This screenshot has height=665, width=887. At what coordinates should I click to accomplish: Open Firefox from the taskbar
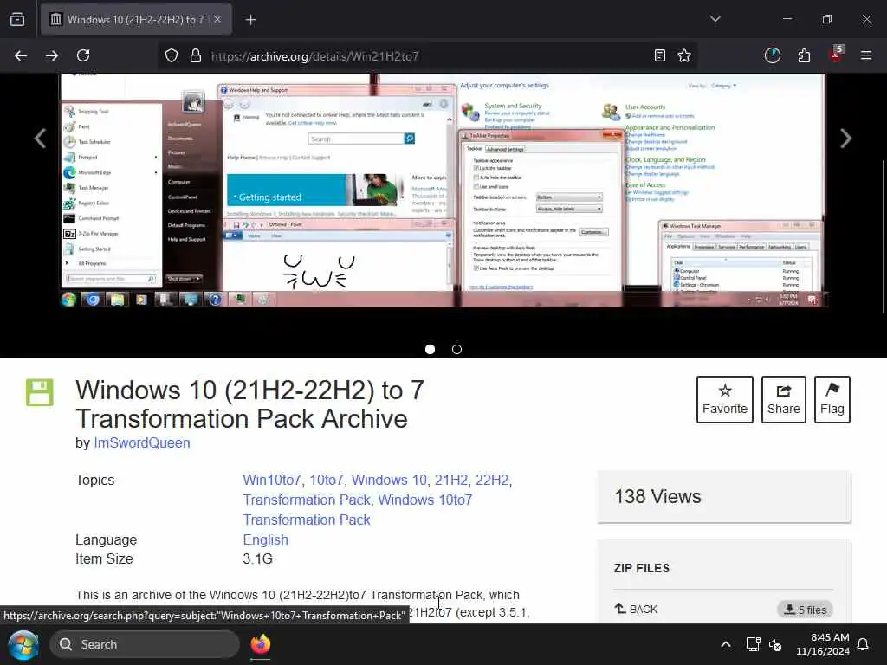coord(260,644)
